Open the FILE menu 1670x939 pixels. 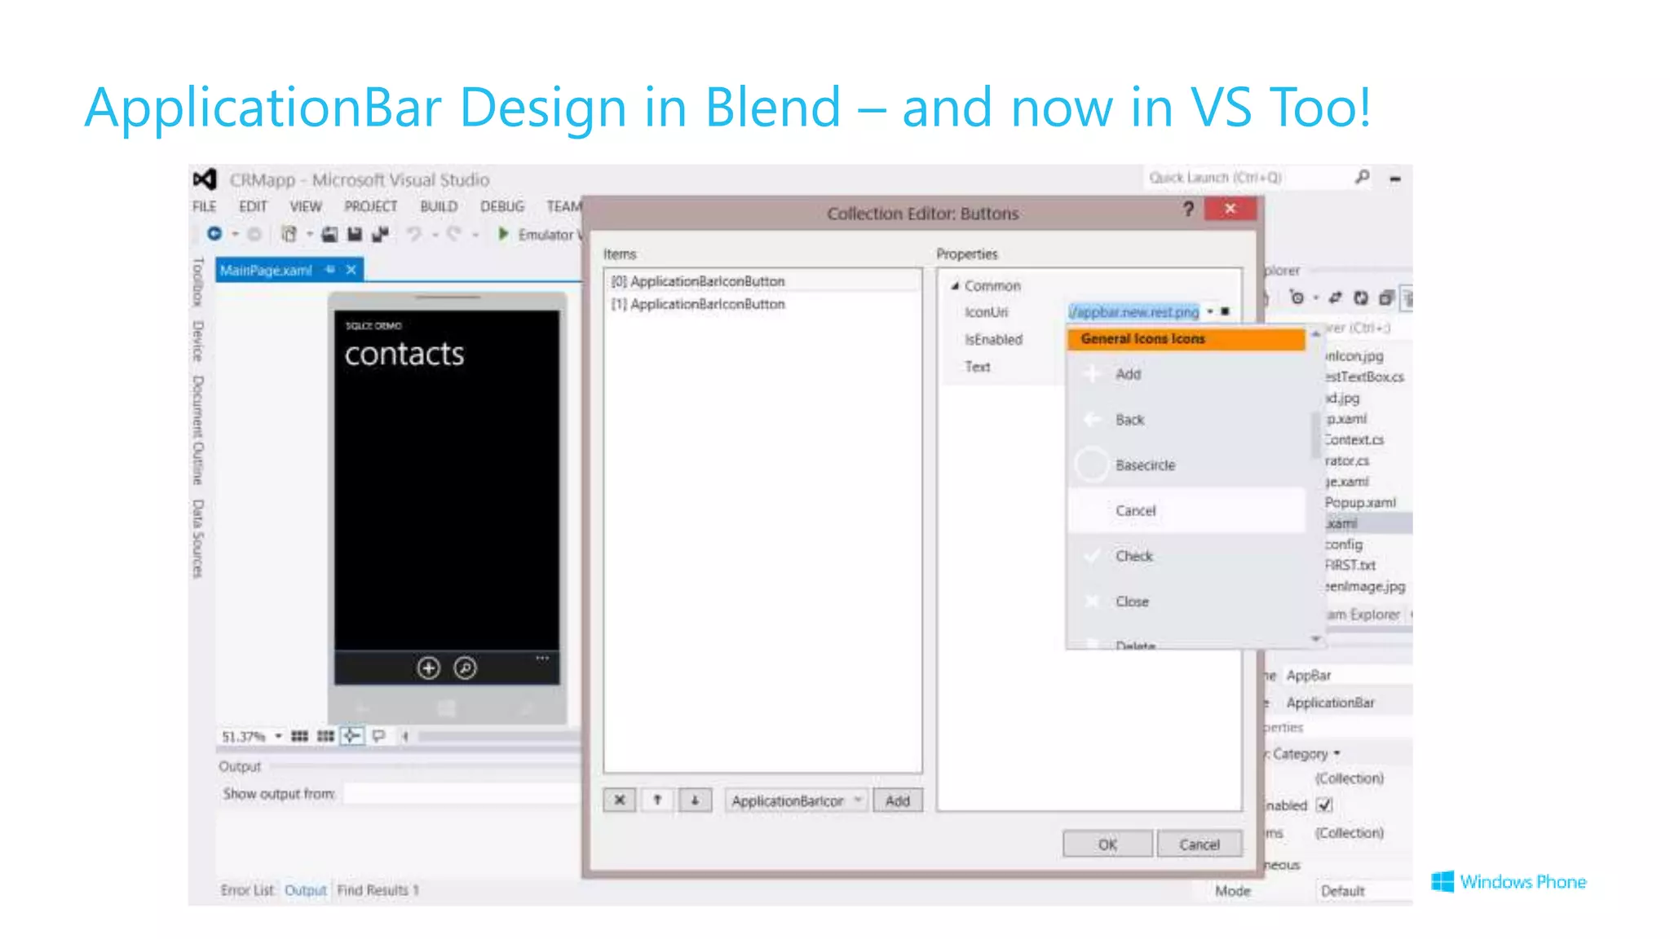pyautogui.click(x=205, y=206)
